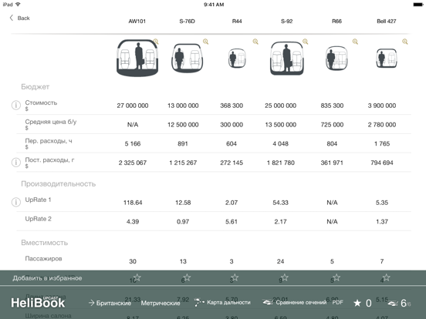This screenshot has height=319, width=426.
Task: Select AW101 column header
Action: click(137, 21)
